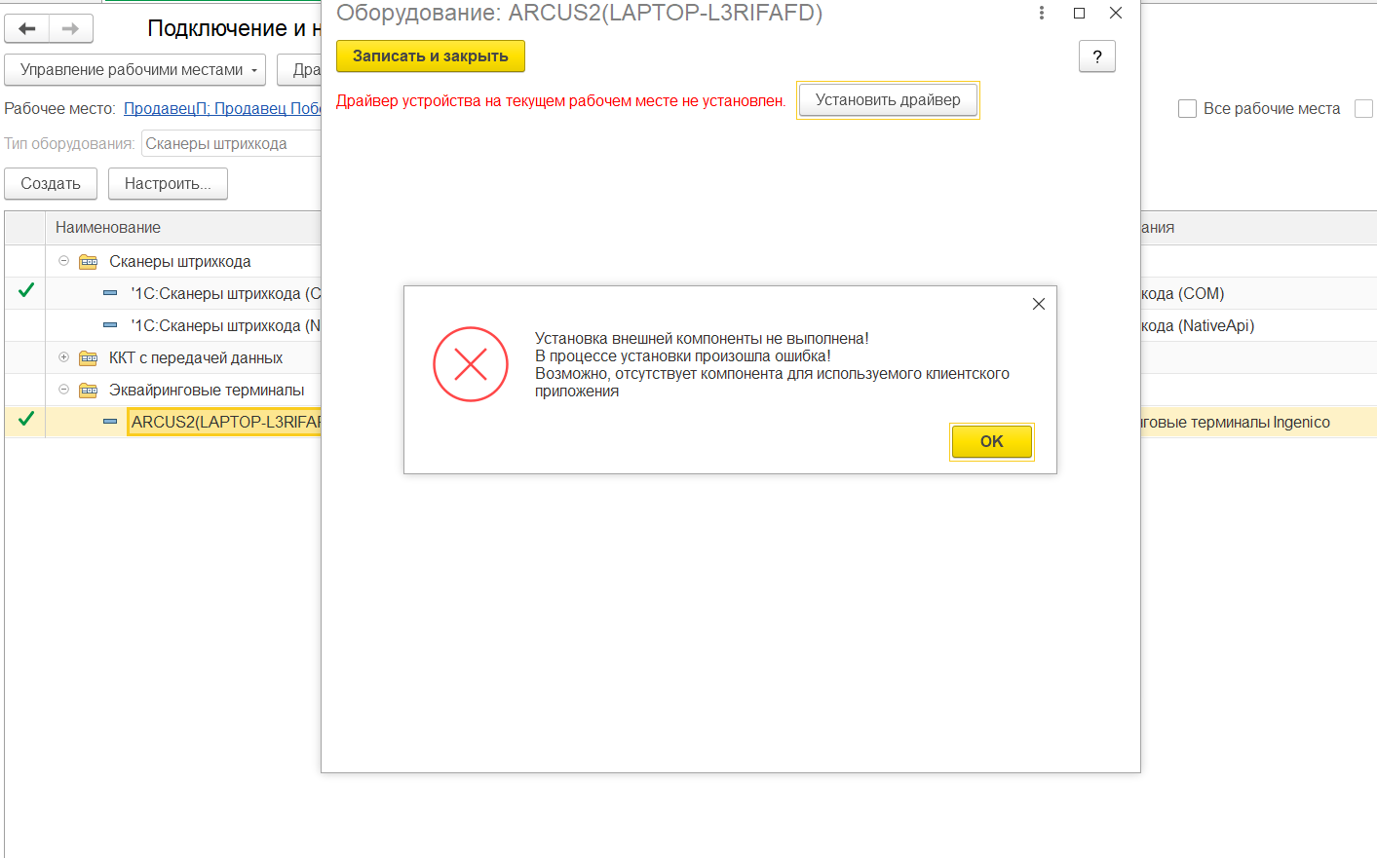Click 'Установить драйвер' button
This screenshot has height=858, width=1377.
[888, 100]
